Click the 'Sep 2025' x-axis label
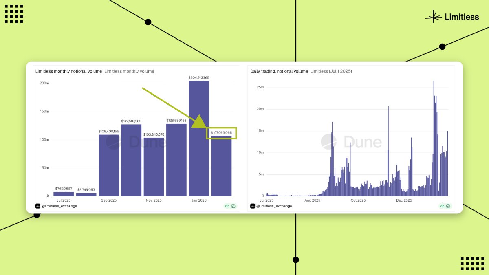This screenshot has height=275, width=489. [x=109, y=200]
